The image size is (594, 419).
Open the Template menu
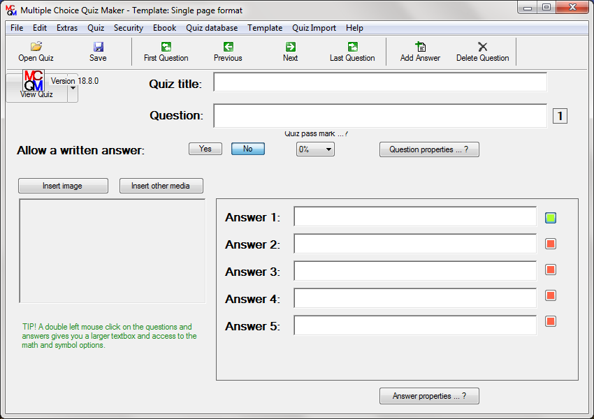(265, 28)
